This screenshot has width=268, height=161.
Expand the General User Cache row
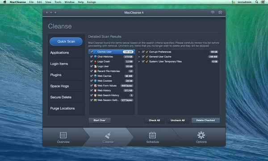click(139, 56)
